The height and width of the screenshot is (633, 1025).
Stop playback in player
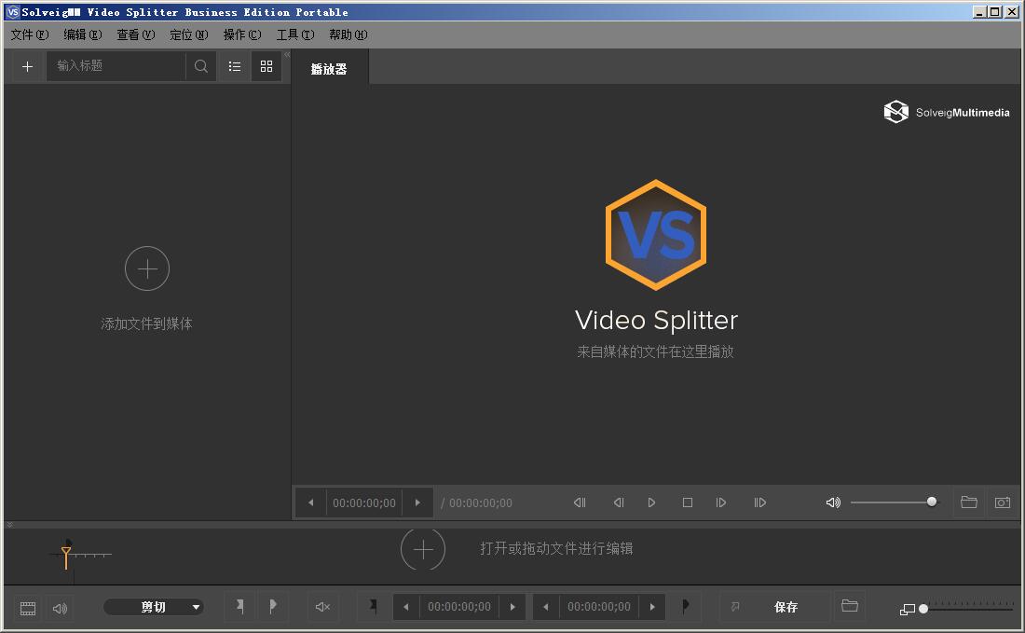click(688, 502)
